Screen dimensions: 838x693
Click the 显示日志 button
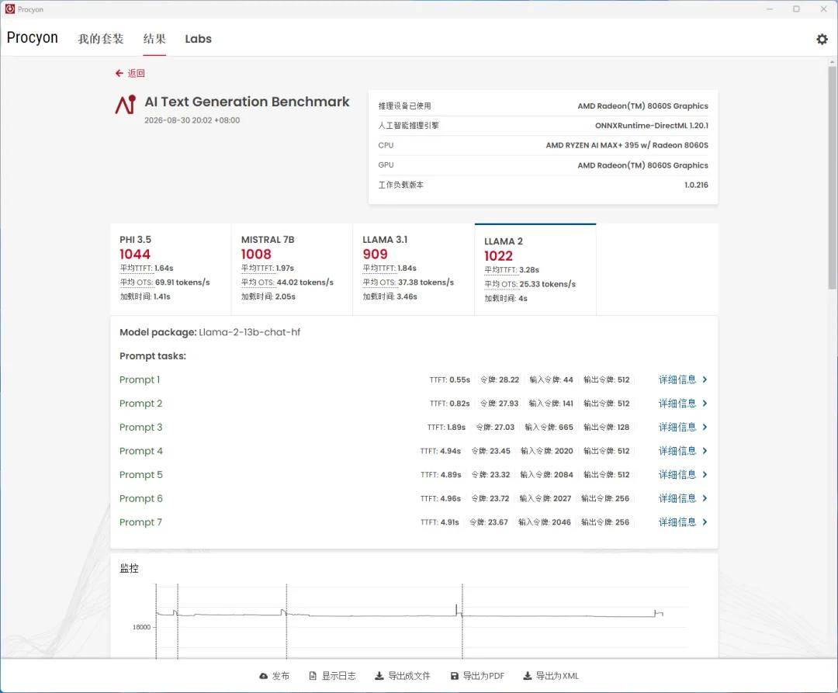pos(332,676)
